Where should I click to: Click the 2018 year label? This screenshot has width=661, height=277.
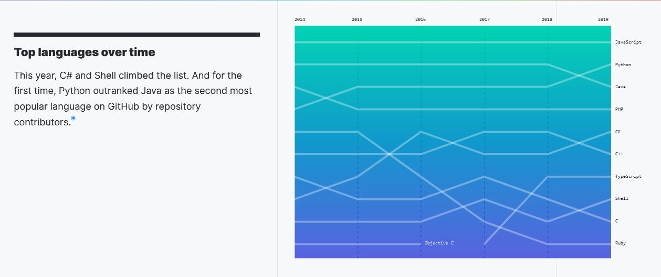pos(547,19)
